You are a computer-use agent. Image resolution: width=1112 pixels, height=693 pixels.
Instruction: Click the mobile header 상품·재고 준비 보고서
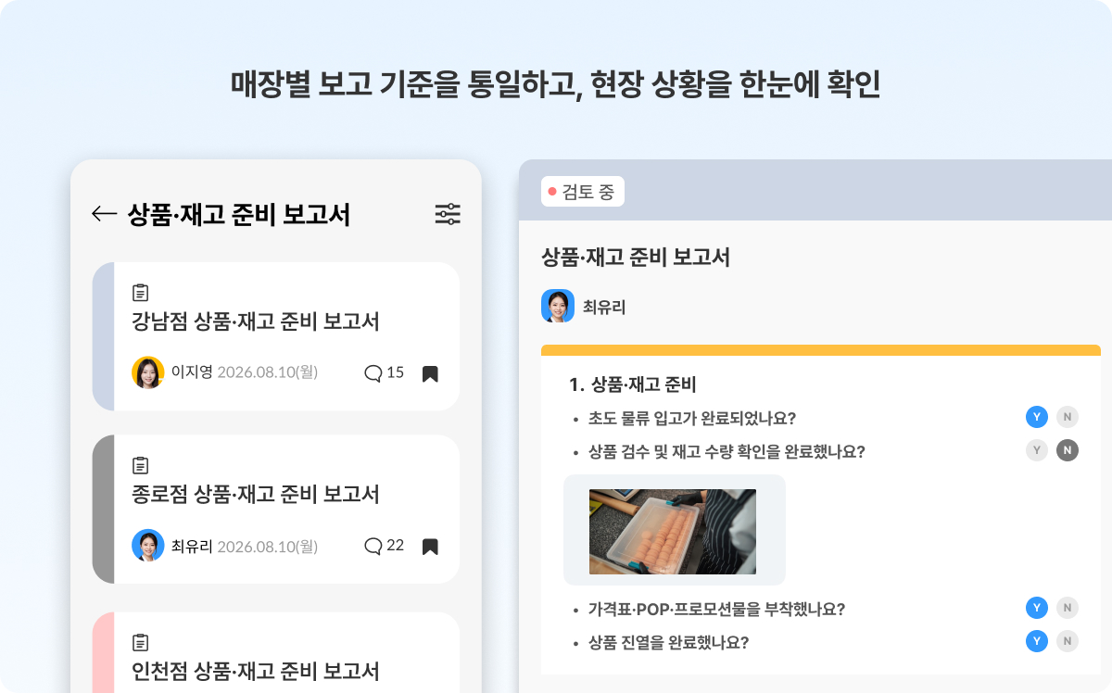point(238,215)
